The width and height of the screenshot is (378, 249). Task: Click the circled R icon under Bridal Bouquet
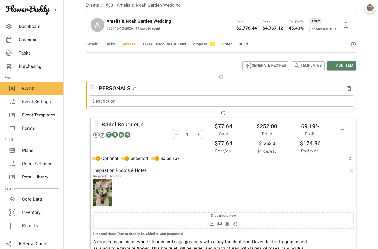coord(96,135)
